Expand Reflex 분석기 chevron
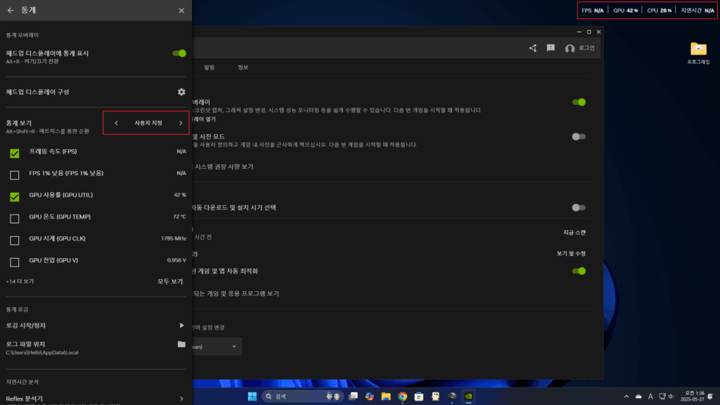 pos(181,399)
